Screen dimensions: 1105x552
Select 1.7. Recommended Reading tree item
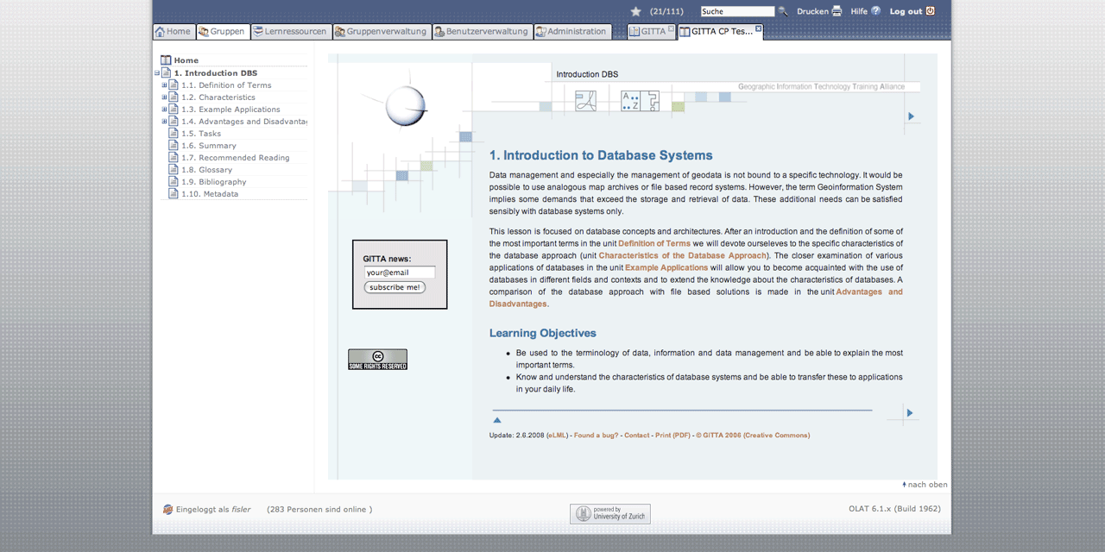point(236,158)
